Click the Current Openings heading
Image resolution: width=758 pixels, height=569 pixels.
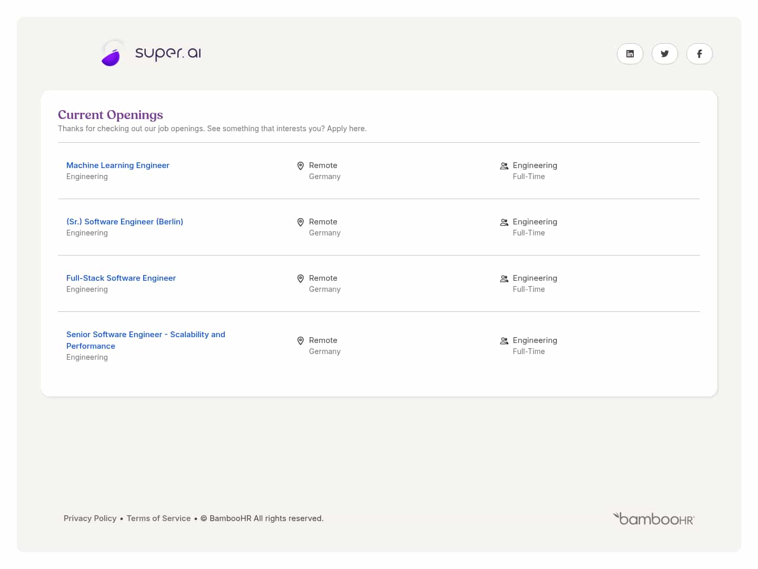pos(111,115)
